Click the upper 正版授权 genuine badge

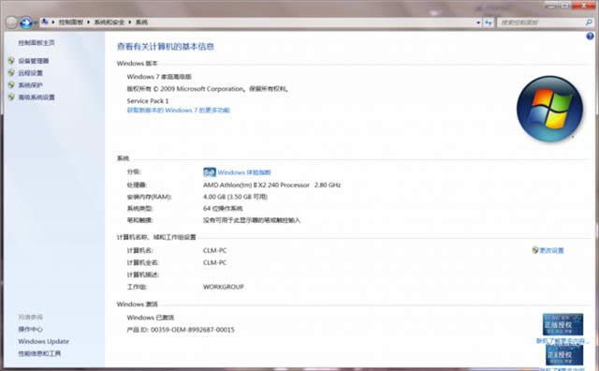[562, 324]
